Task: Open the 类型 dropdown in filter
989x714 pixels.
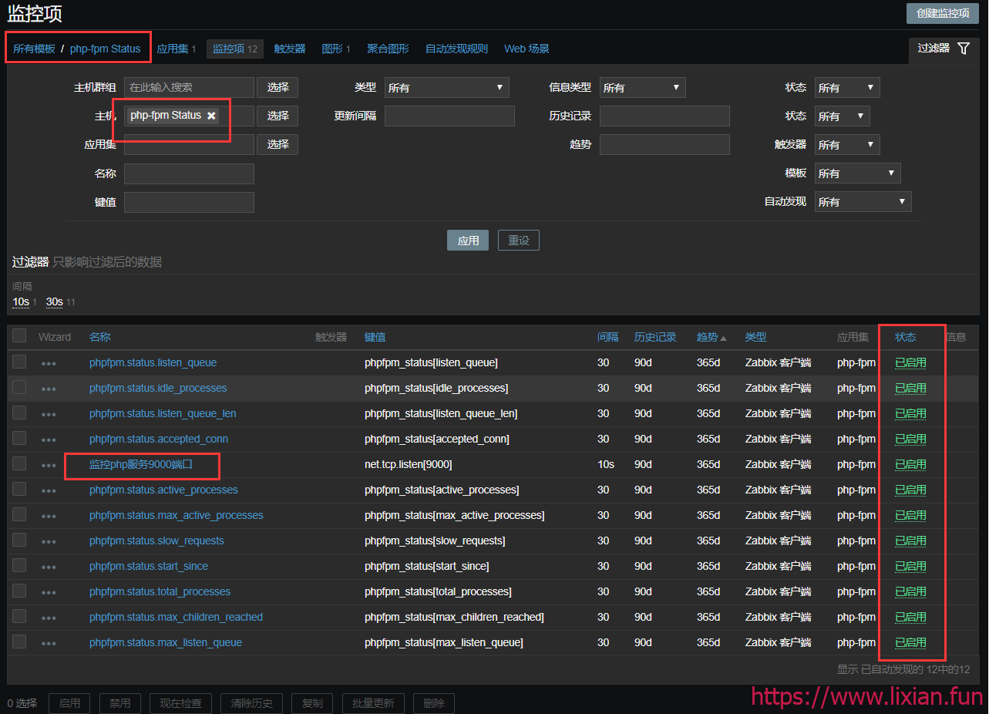Action: pyautogui.click(x=447, y=88)
